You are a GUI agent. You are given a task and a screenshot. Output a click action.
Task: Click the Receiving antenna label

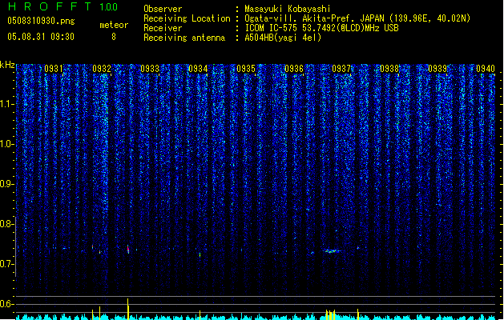click(x=184, y=38)
